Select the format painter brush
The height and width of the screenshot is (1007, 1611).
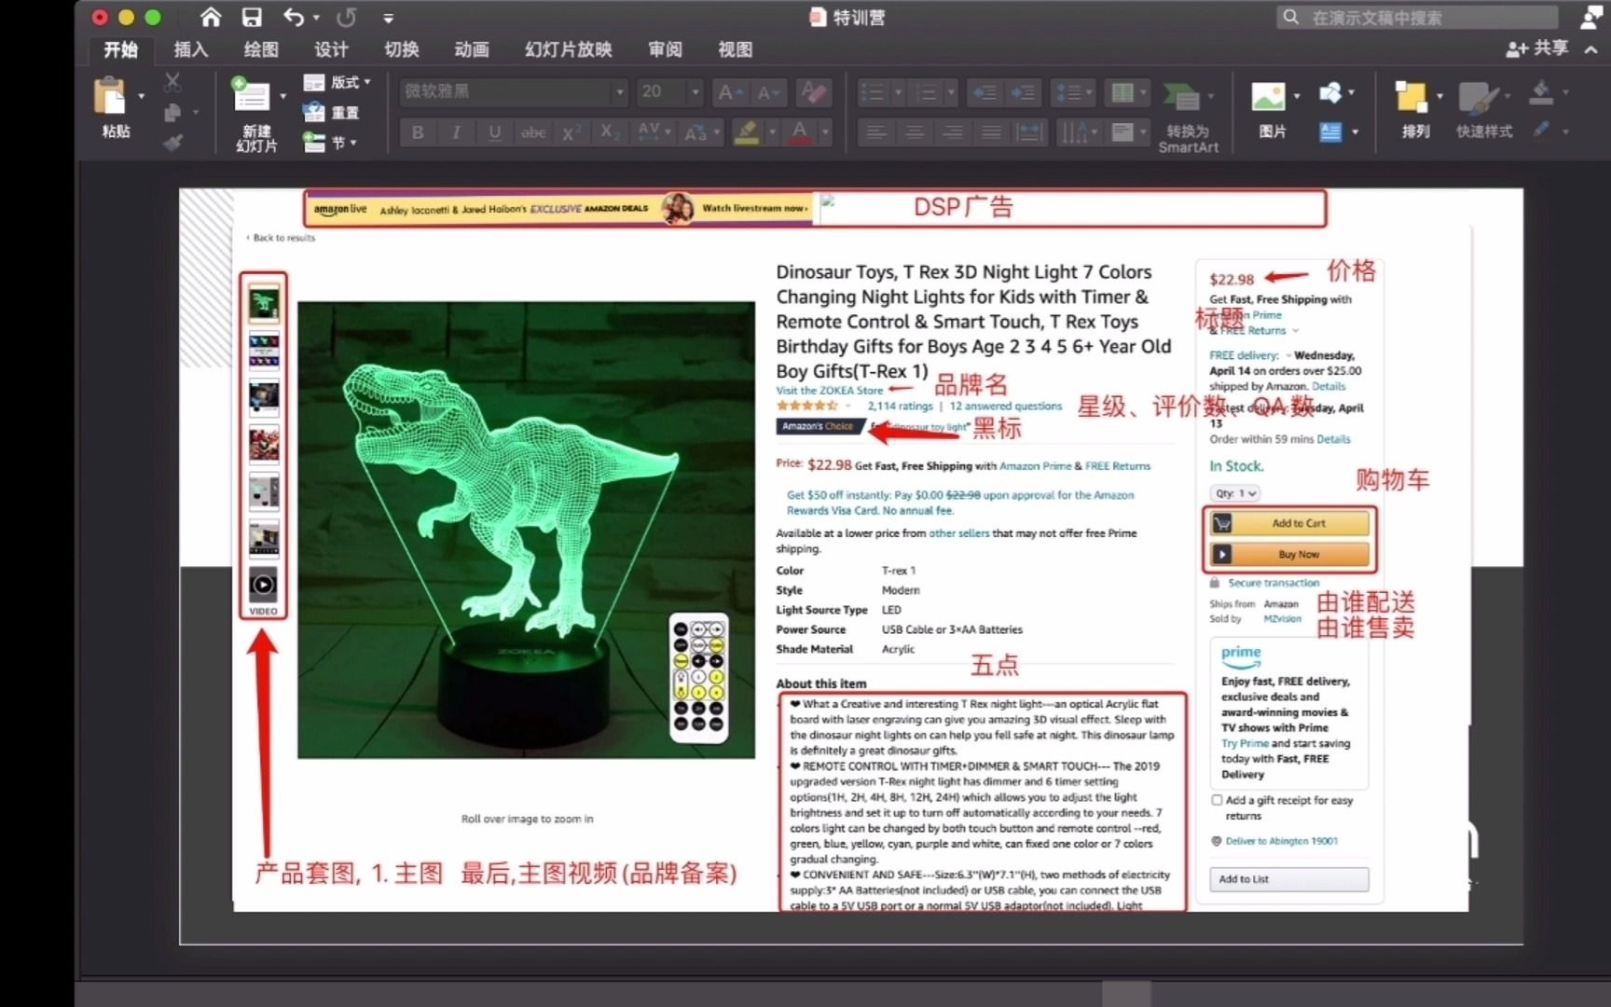pyautogui.click(x=172, y=143)
